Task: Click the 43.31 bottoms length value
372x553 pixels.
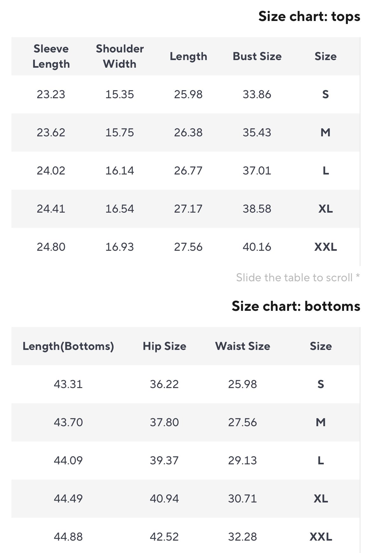Action: pyautogui.click(x=68, y=384)
